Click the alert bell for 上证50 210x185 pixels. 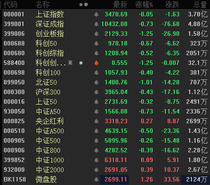(x=96, y=102)
